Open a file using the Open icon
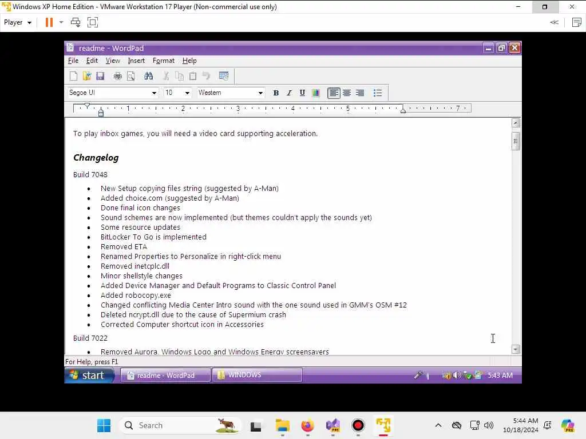The width and height of the screenshot is (586, 439). click(x=87, y=76)
